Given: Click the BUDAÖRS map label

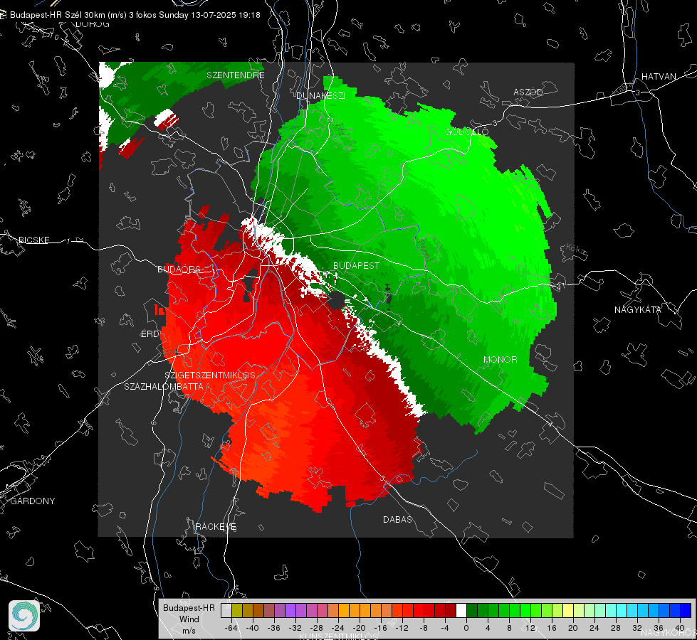Looking at the screenshot, I should pos(179,269).
